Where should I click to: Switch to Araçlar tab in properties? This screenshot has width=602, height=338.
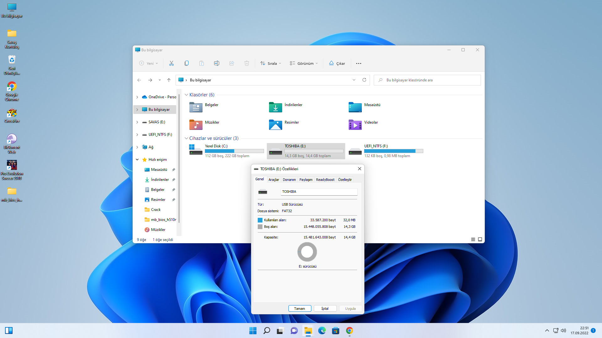pos(274,180)
